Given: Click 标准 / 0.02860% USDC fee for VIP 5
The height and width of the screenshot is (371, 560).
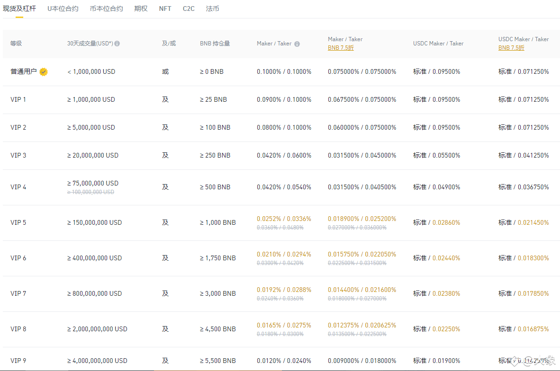Looking at the screenshot, I should [436, 222].
